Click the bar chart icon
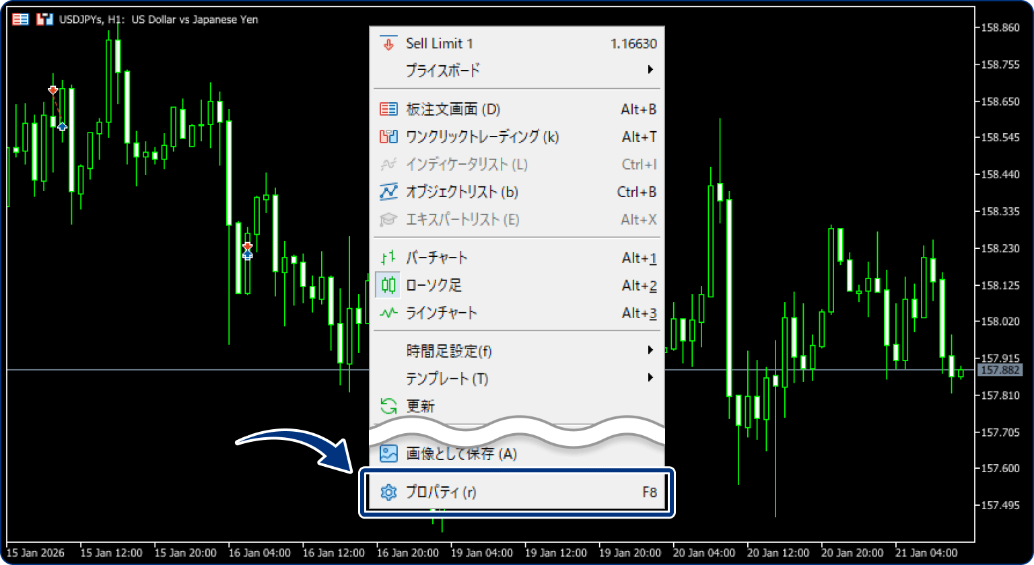 pos(388,257)
